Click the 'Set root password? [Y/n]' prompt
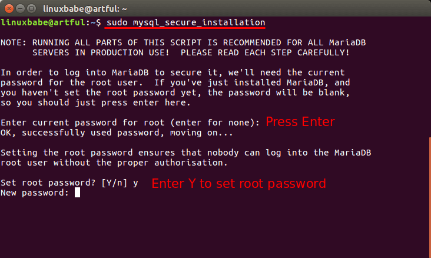Image resolution: width=431 pixels, height=258 pixels. click(64, 183)
